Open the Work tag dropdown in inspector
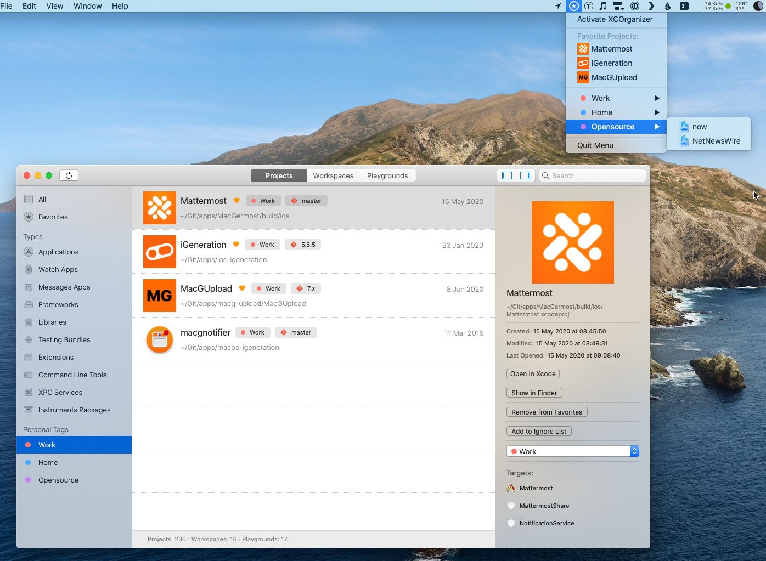This screenshot has height=561, width=766. click(x=573, y=451)
